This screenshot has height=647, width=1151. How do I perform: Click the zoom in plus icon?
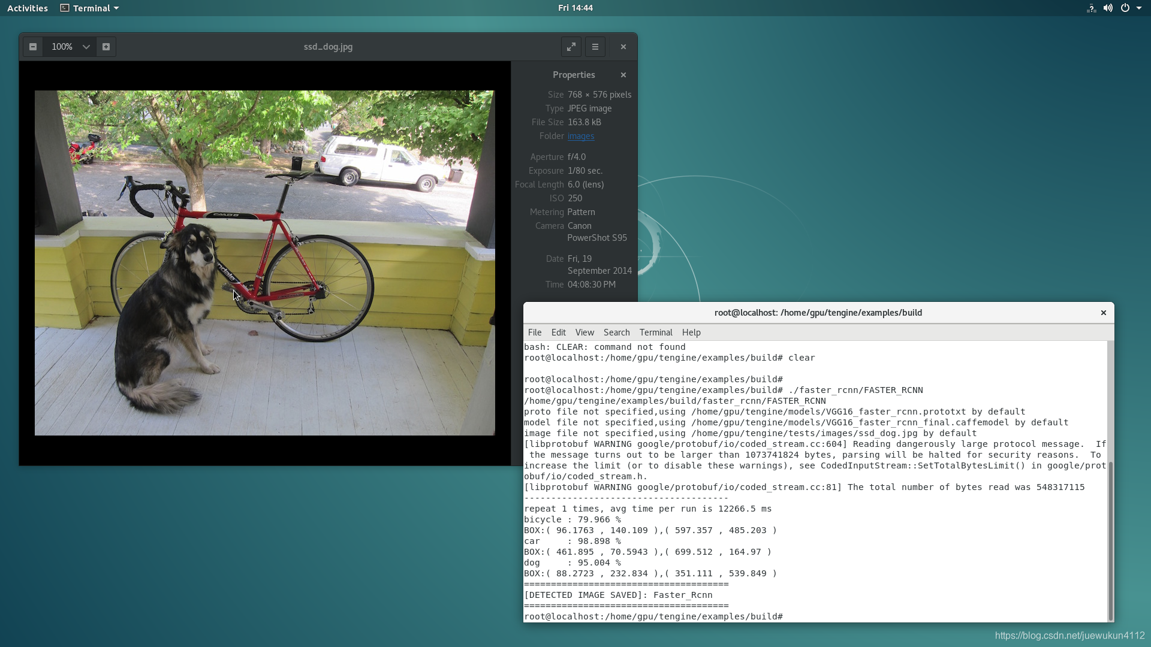106,47
